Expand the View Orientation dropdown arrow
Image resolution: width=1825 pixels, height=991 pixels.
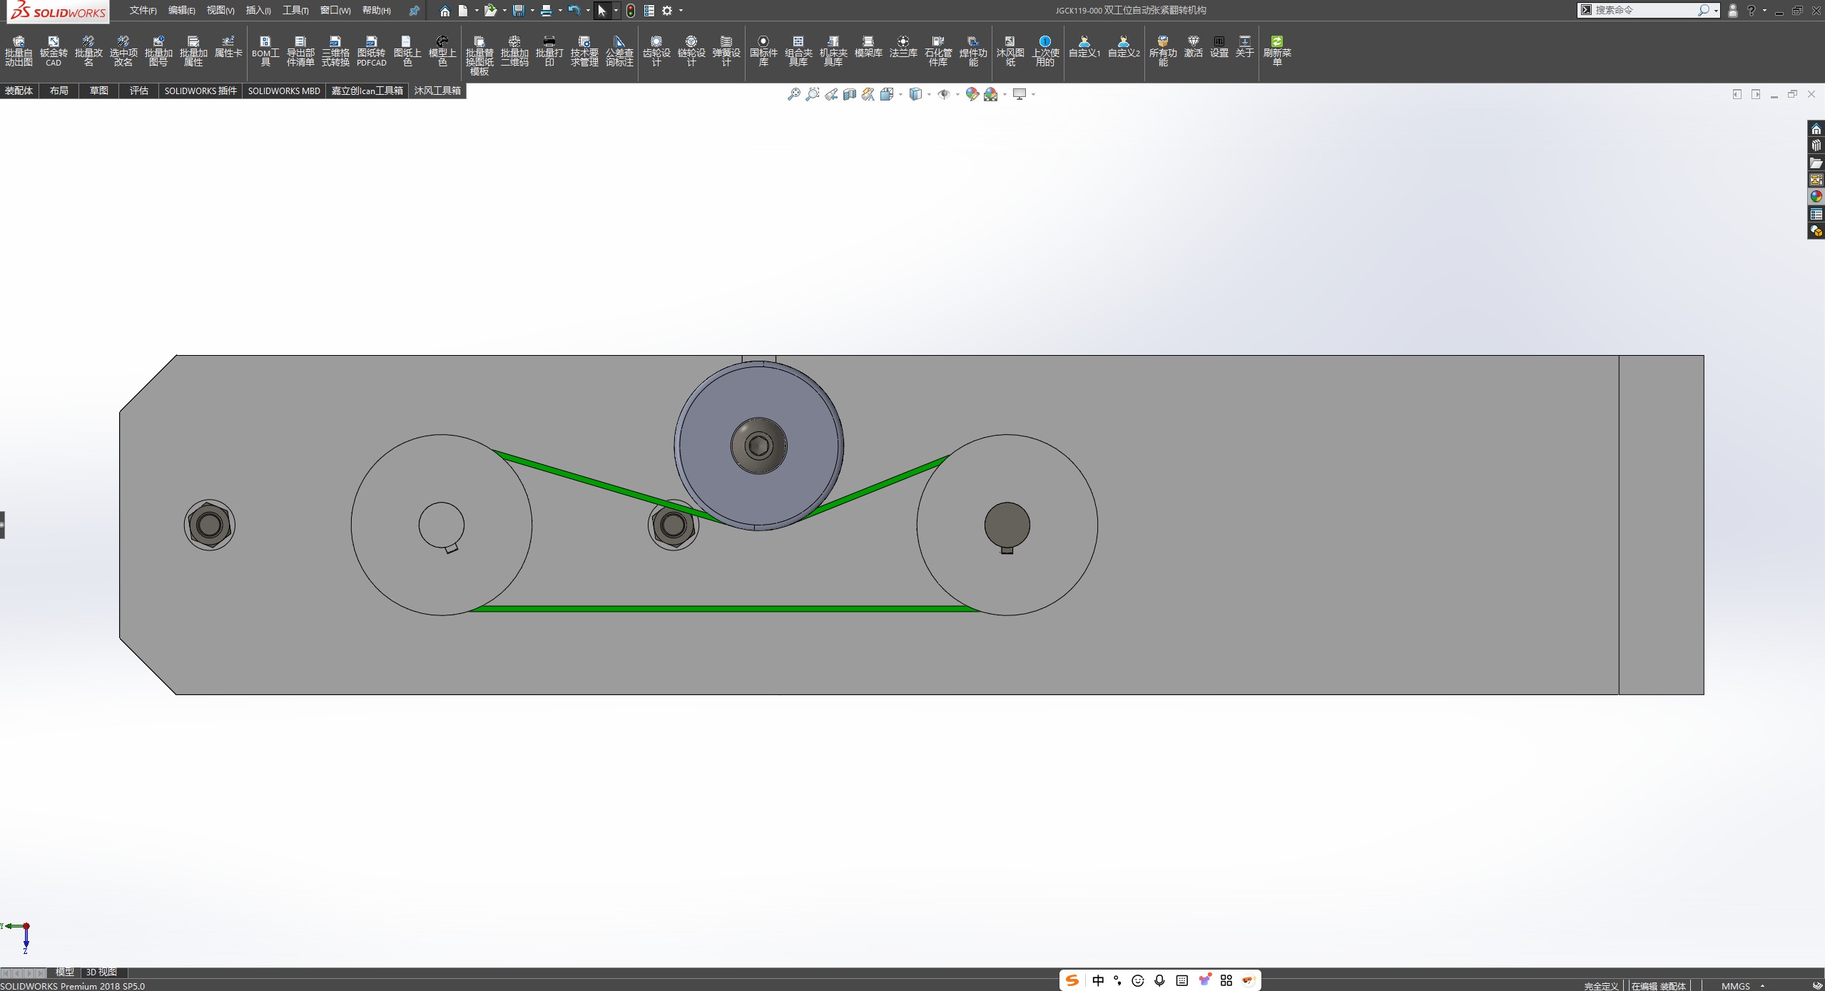900,94
